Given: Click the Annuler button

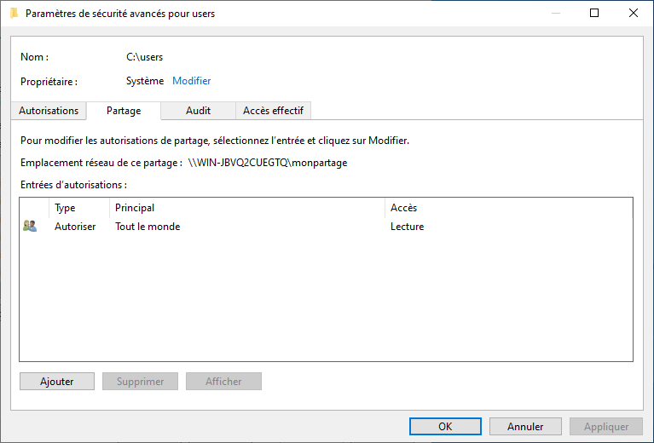Looking at the screenshot, I should [525, 426].
